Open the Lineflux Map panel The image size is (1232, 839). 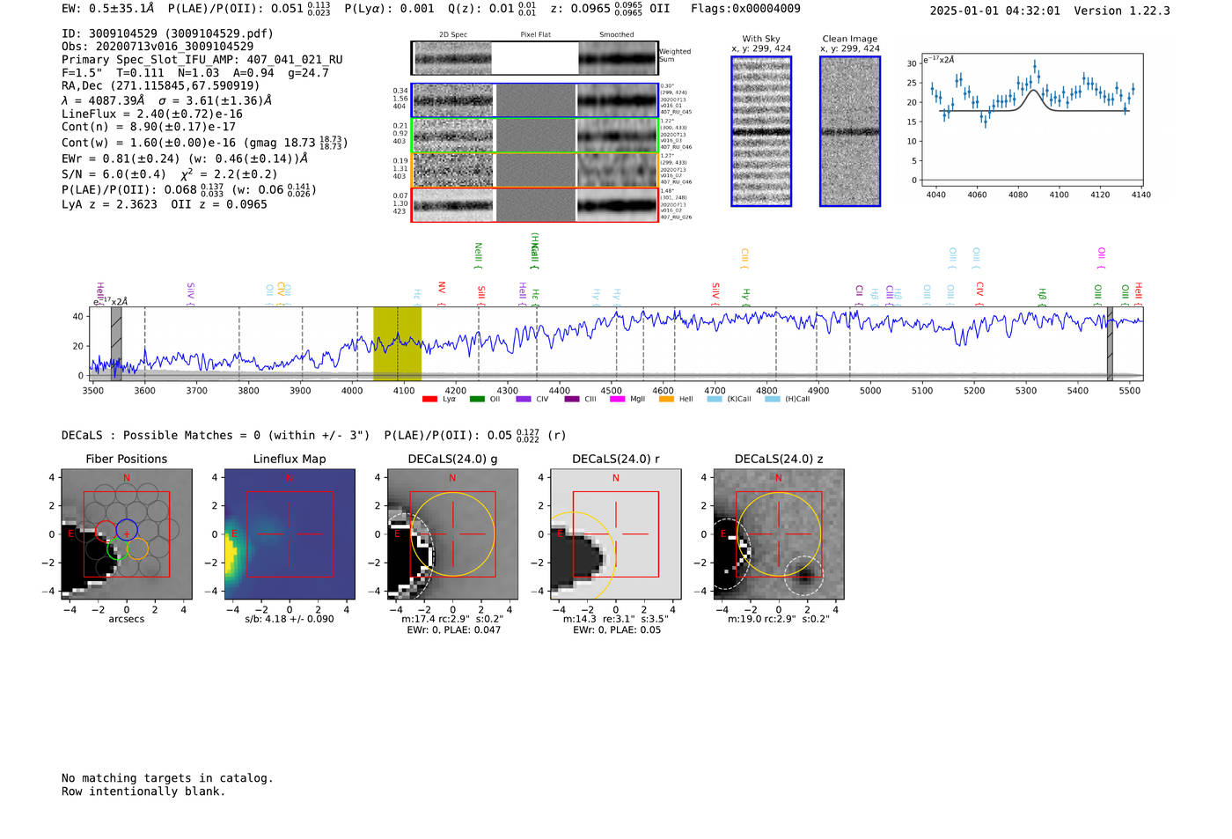click(x=289, y=534)
